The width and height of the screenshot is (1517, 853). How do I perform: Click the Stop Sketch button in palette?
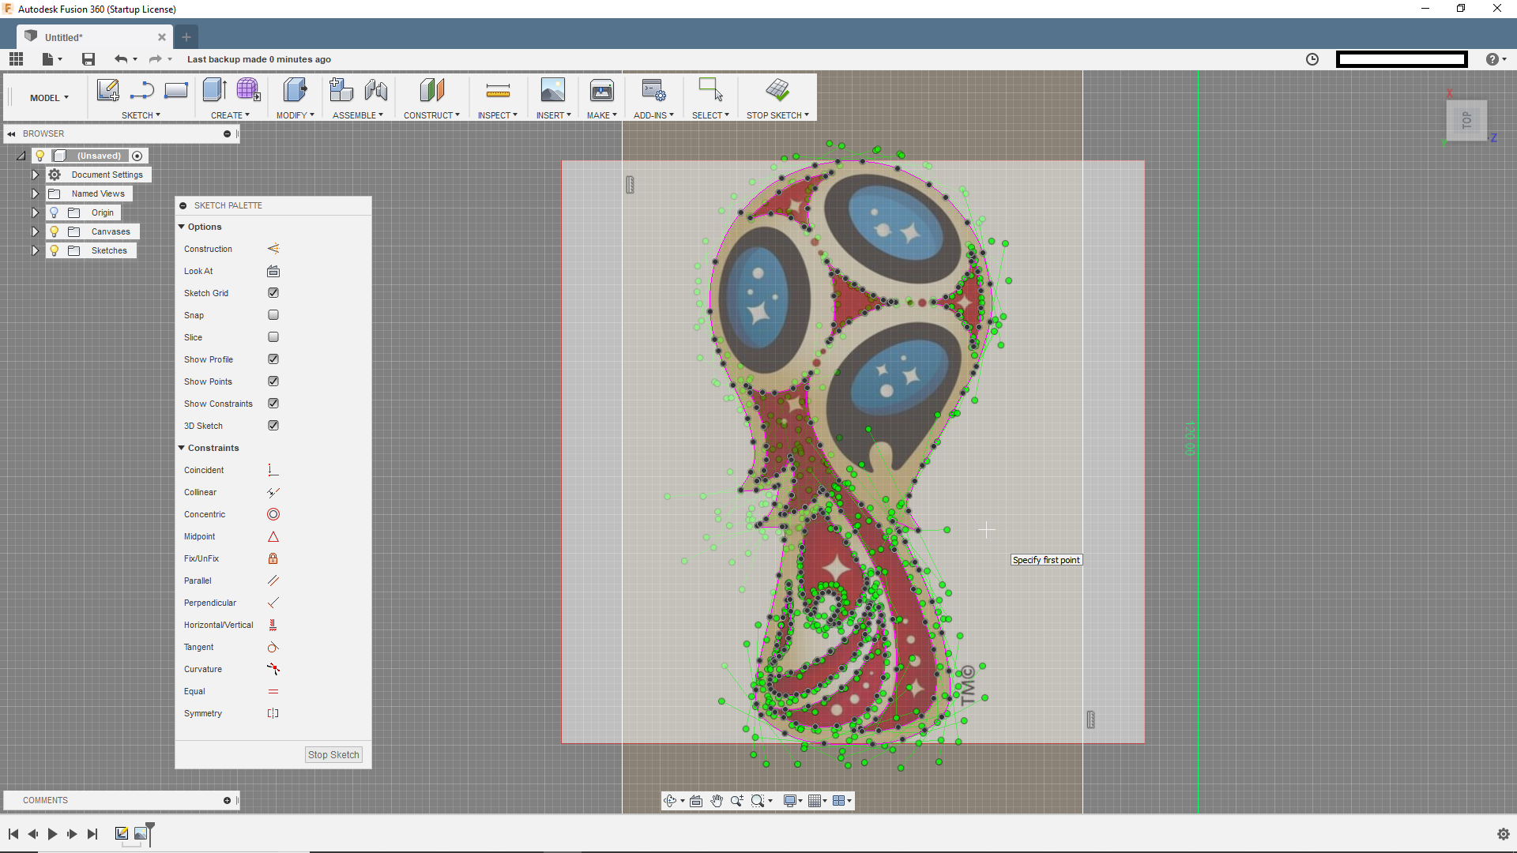point(333,755)
